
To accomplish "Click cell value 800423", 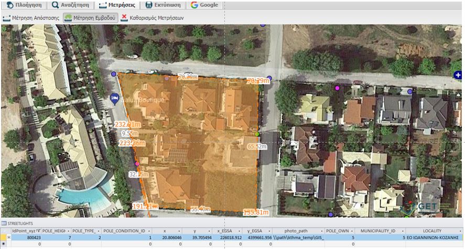I will [x=34, y=238].
